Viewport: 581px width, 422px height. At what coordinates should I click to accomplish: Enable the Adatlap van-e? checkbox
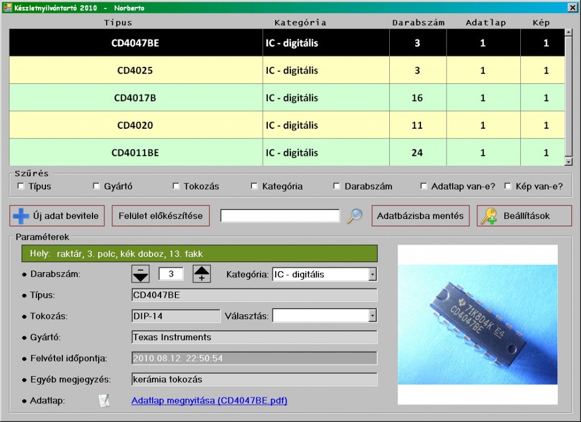click(x=423, y=186)
